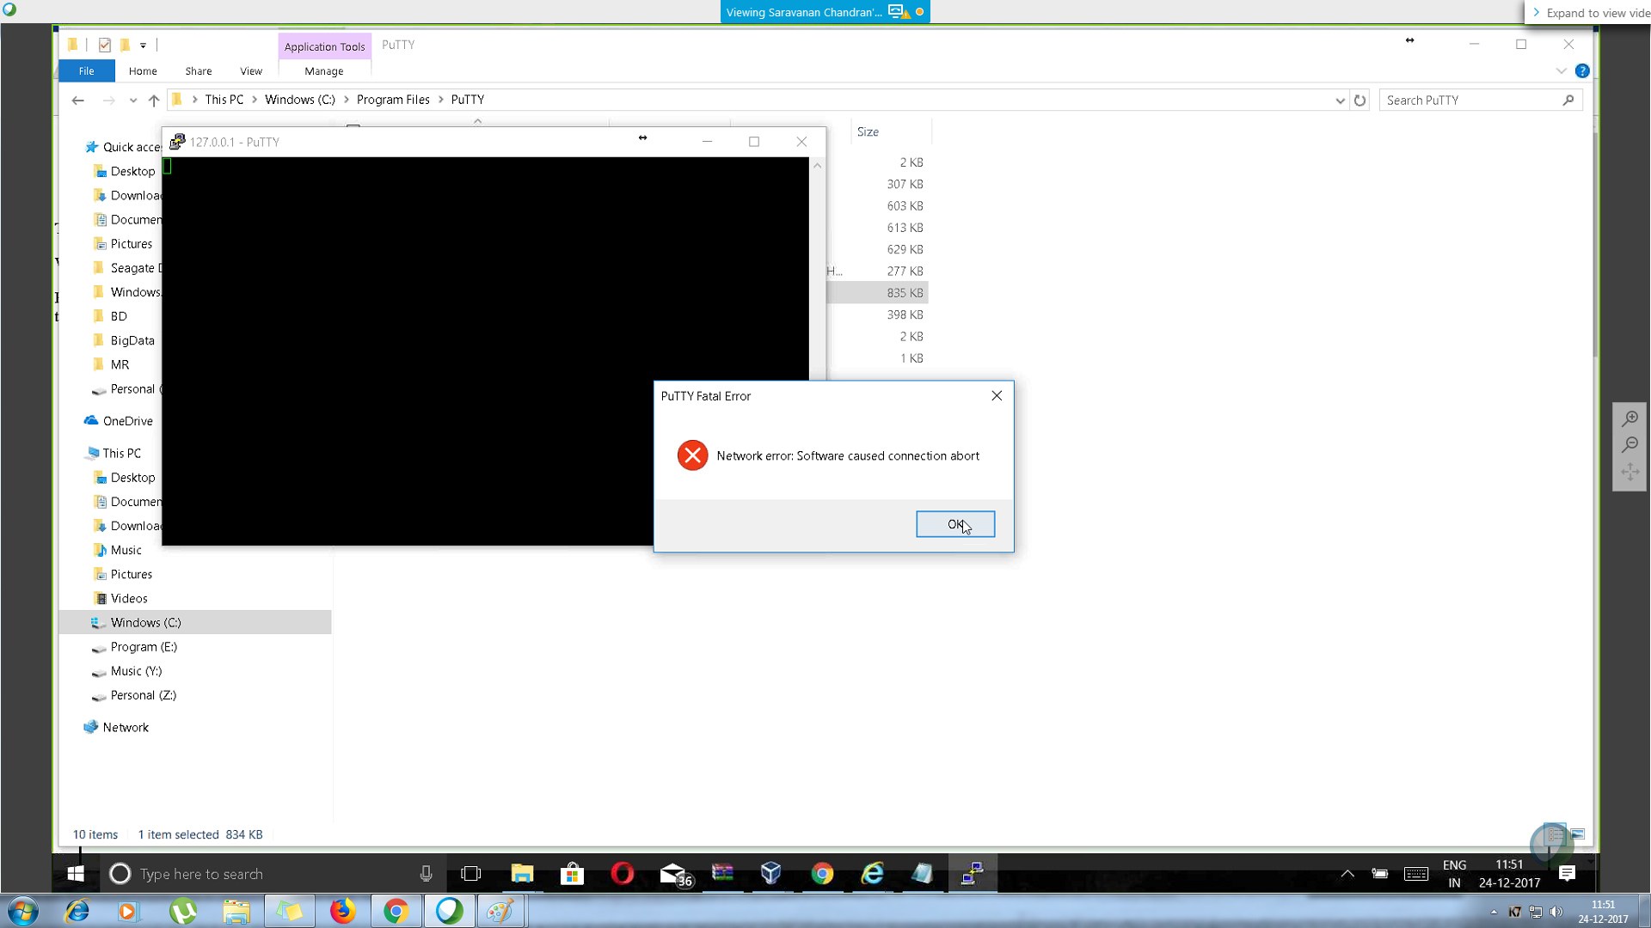Open Manage tab under Application Tools
This screenshot has height=928, width=1651.
pyautogui.click(x=323, y=71)
